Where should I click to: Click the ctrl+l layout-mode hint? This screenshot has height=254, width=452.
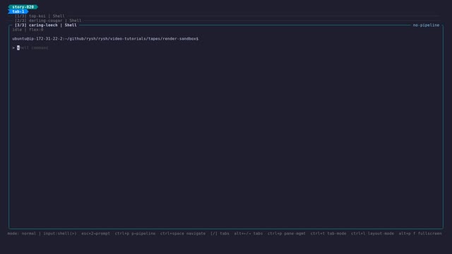pyautogui.click(x=372, y=234)
